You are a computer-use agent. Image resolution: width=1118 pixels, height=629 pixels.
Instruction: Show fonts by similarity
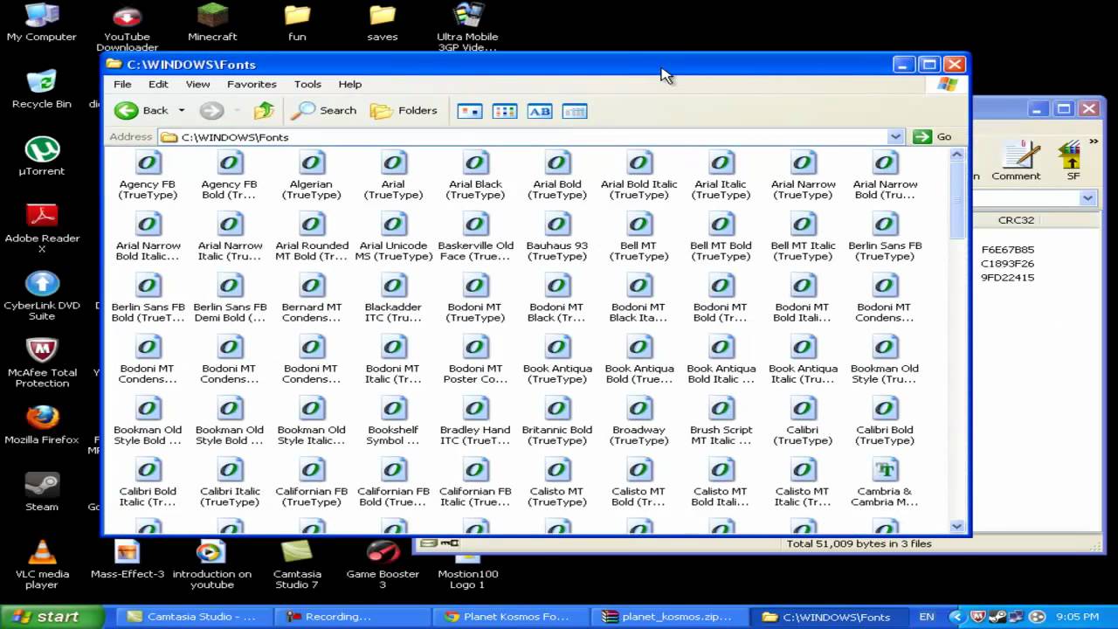540,111
